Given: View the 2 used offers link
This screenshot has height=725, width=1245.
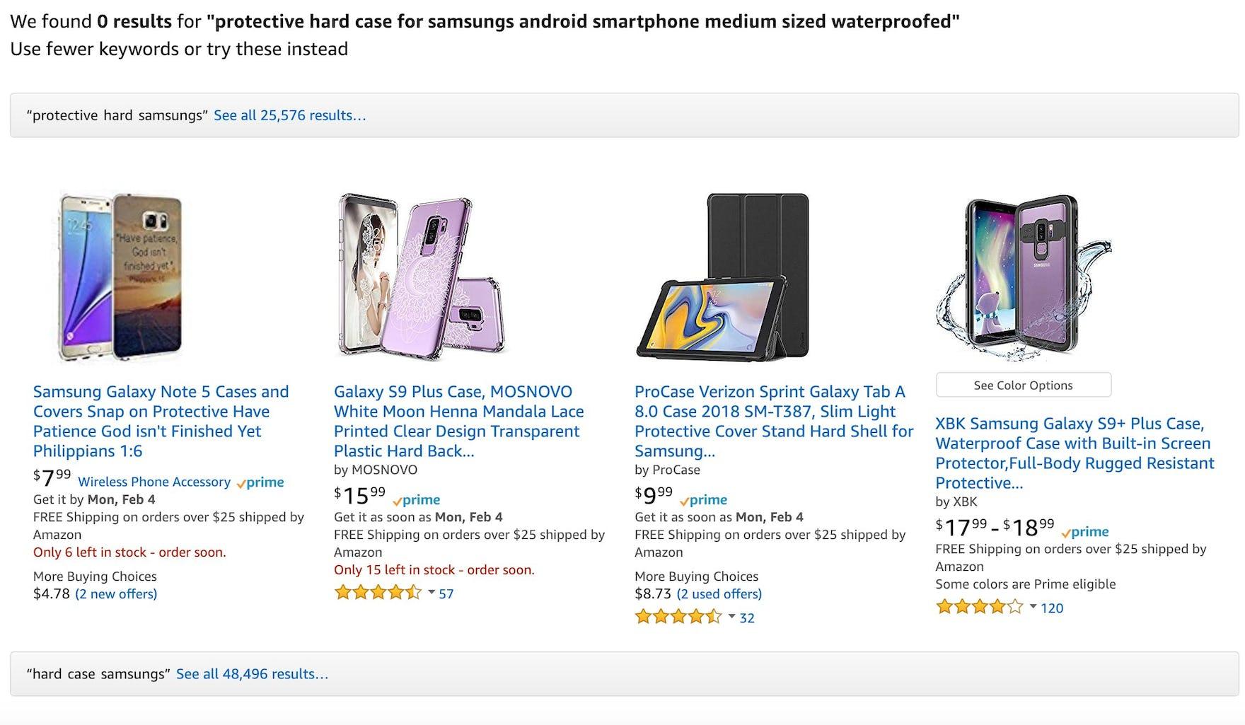Looking at the screenshot, I should click(719, 593).
